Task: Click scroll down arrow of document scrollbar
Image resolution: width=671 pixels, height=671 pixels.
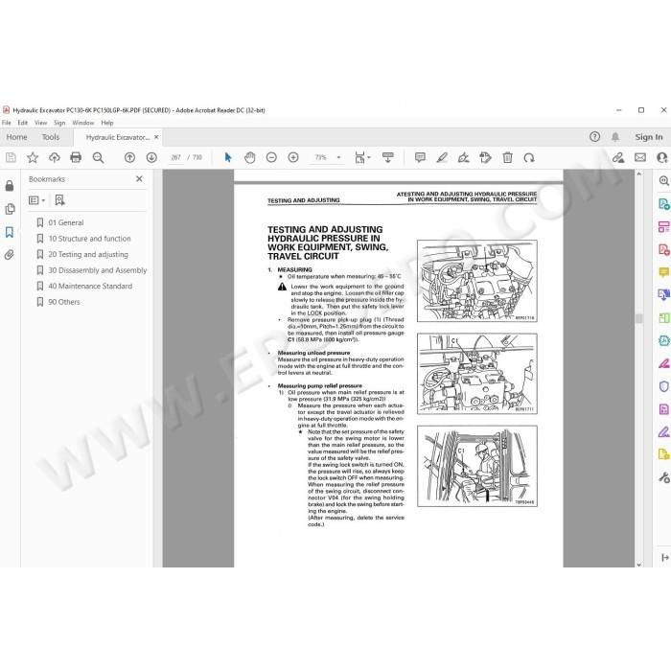Action: coord(639,565)
